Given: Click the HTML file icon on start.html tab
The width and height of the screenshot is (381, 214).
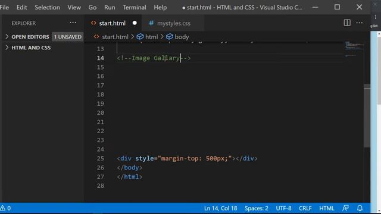Looking at the screenshot, I should (x=93, y=23).
